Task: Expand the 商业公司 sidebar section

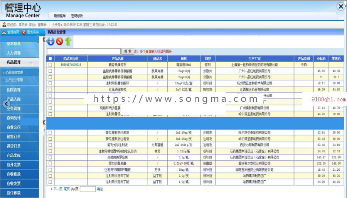Action: [20, 127]
